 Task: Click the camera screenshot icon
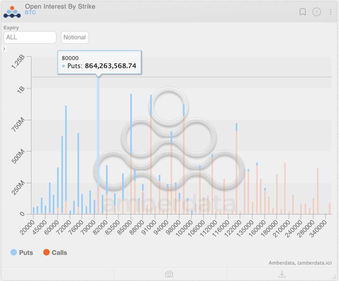[x=169, y=274]
